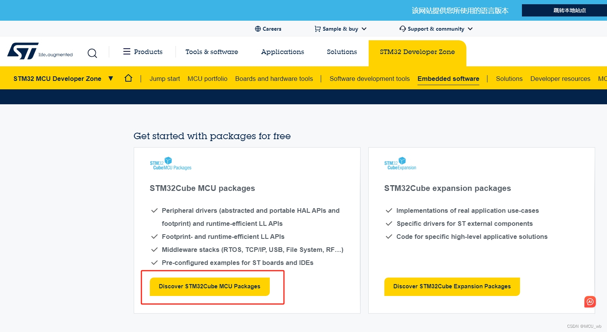
Task: Open Boards and hardware tools
Action: tap(274, 79)
